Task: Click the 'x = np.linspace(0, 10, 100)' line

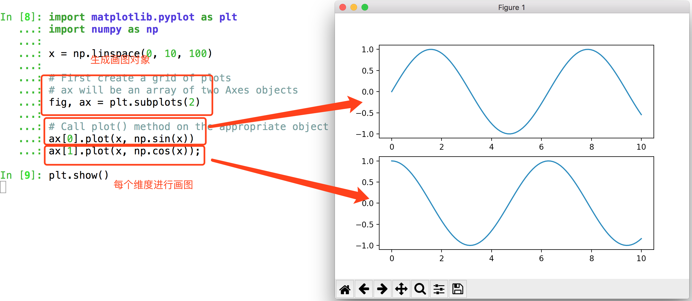Action: coord(130,54)
